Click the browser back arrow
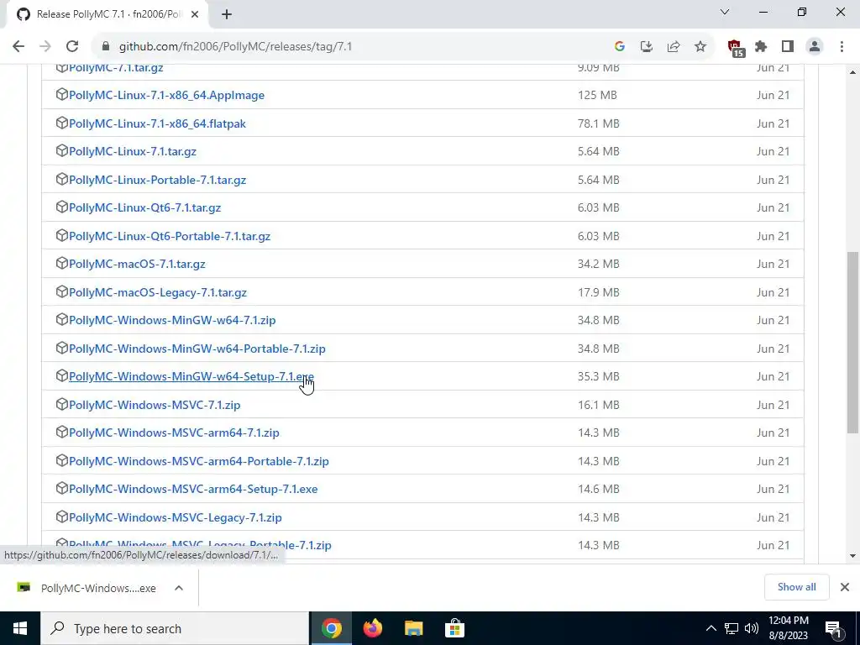 click(18, 47)
